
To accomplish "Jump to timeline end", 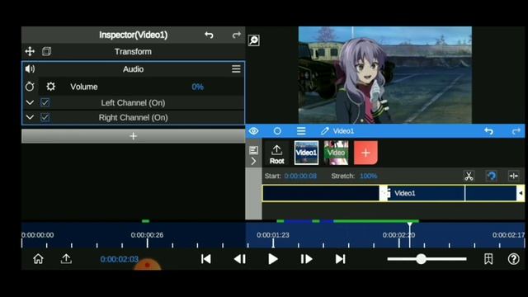I will tap(340, 259).
